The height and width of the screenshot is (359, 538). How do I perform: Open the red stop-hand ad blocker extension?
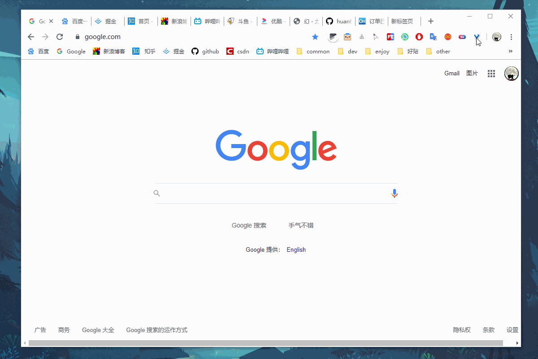pyautogui.click(x=419, y=37)
